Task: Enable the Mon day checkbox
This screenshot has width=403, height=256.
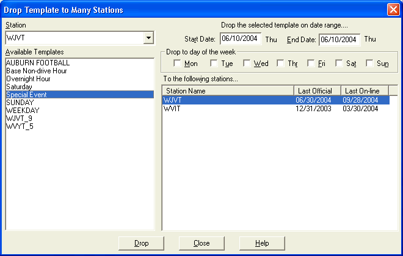Action: click(x=178, y=64)
